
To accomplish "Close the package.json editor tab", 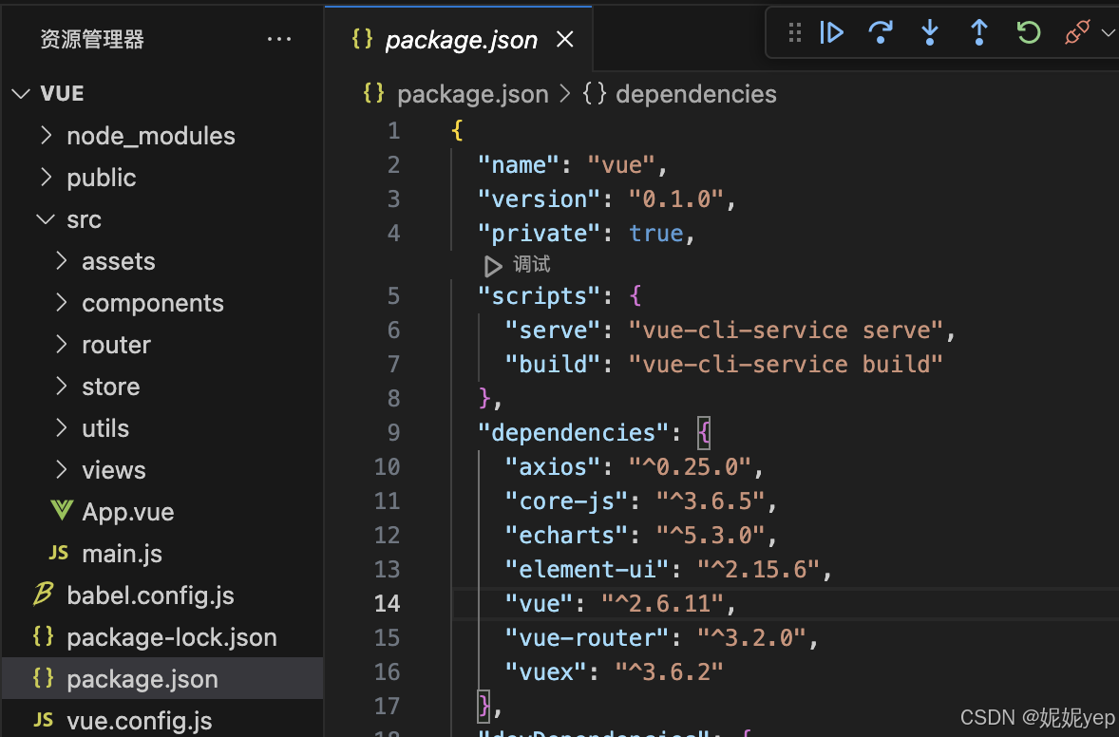I will click(564, 40).
